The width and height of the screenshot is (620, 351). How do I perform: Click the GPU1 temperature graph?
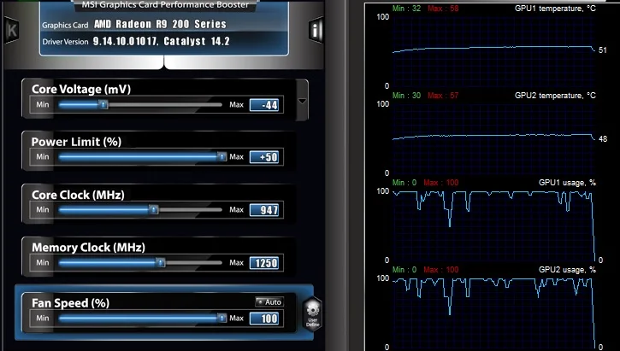click(x=494, y=51)
